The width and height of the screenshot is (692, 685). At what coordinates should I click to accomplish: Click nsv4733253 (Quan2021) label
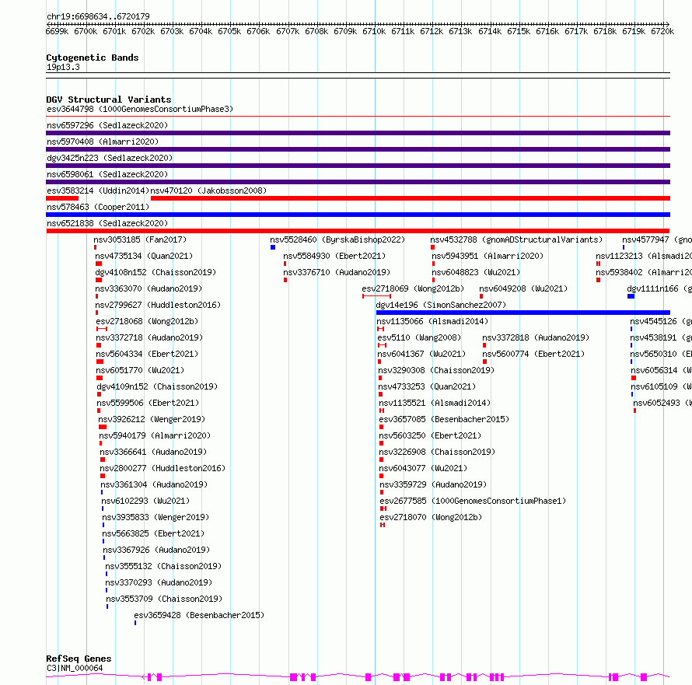click(x=427, y=386)
